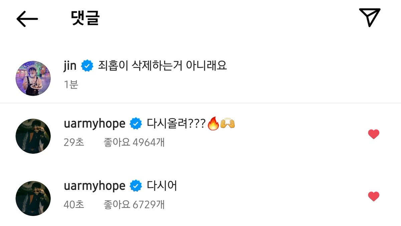Open the jin username link
401x226 pixels.
tap(70, 66)
